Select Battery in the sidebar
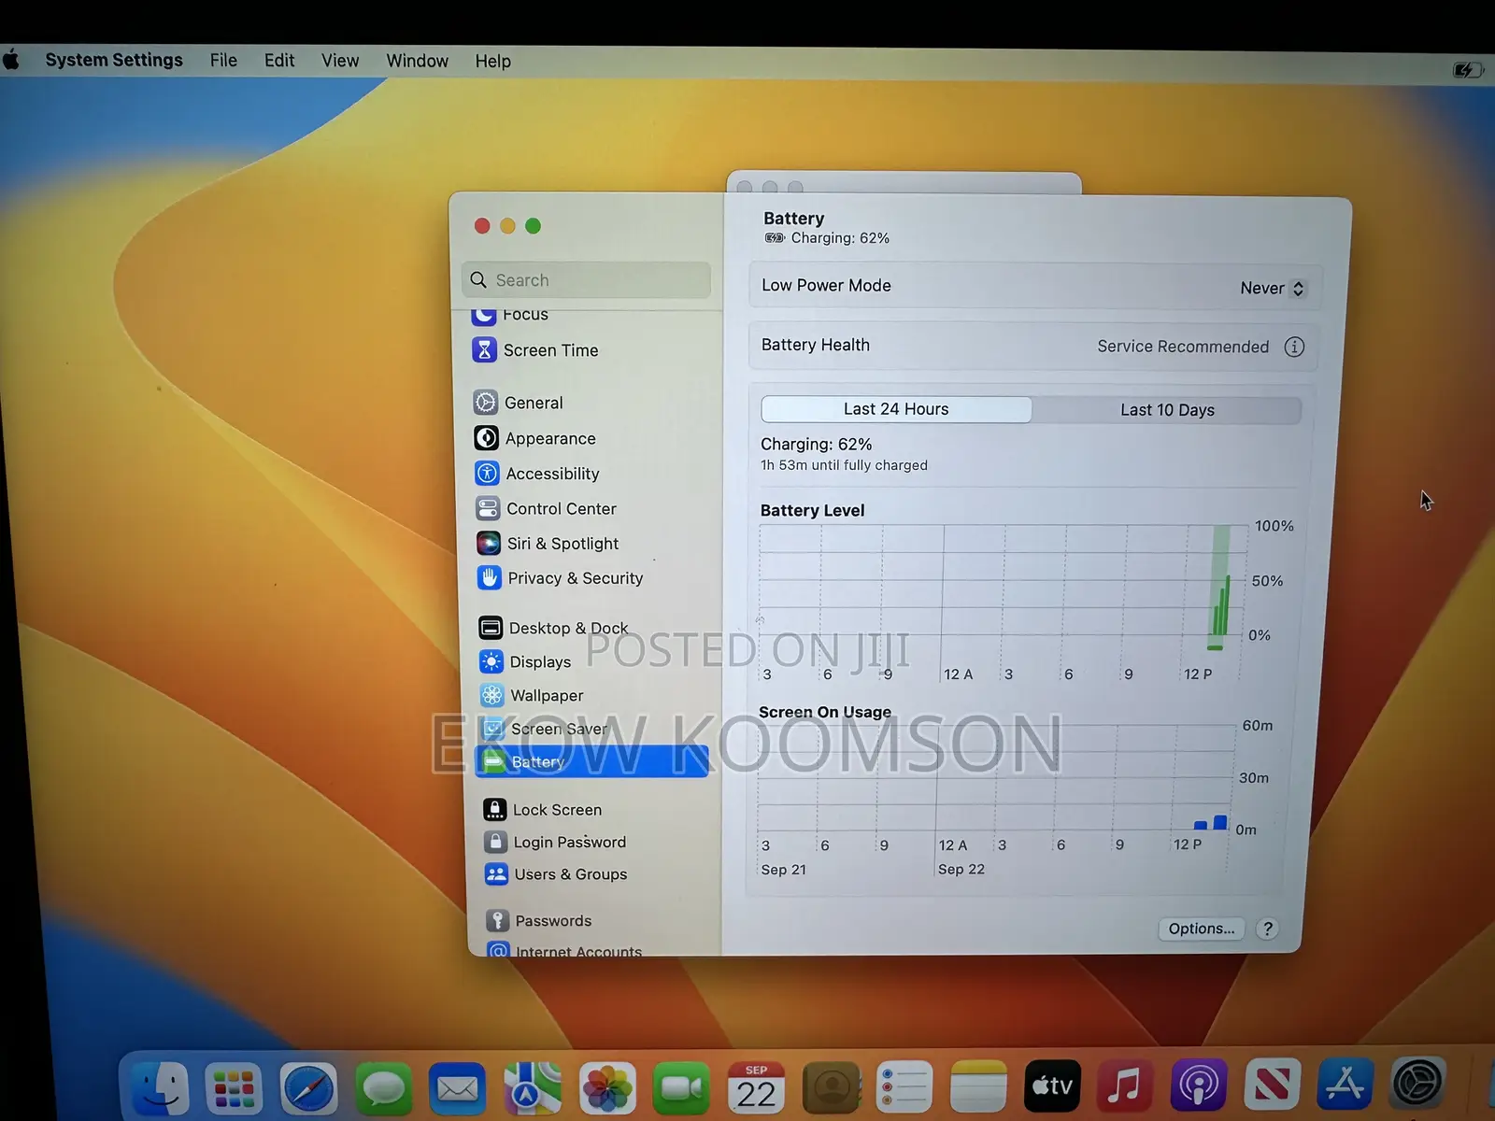The height and width of the screenshot is (1121, 1495). [x=591, y=761]
